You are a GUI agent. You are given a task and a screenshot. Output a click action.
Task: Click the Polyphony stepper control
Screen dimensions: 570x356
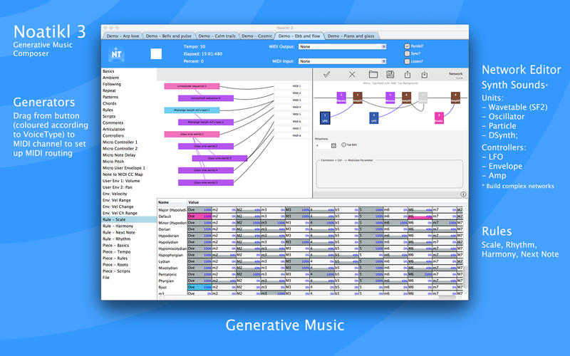(x=333, y=145)
